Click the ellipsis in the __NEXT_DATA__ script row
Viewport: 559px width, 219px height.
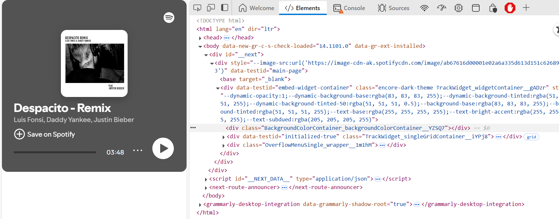378,179
